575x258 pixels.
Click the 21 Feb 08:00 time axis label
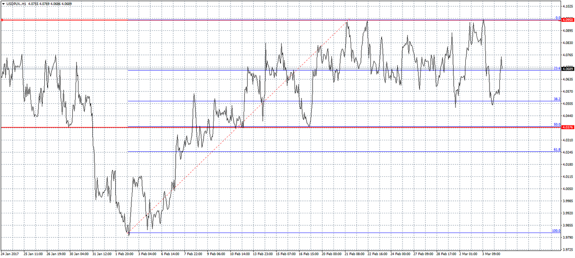click(354, 254)
